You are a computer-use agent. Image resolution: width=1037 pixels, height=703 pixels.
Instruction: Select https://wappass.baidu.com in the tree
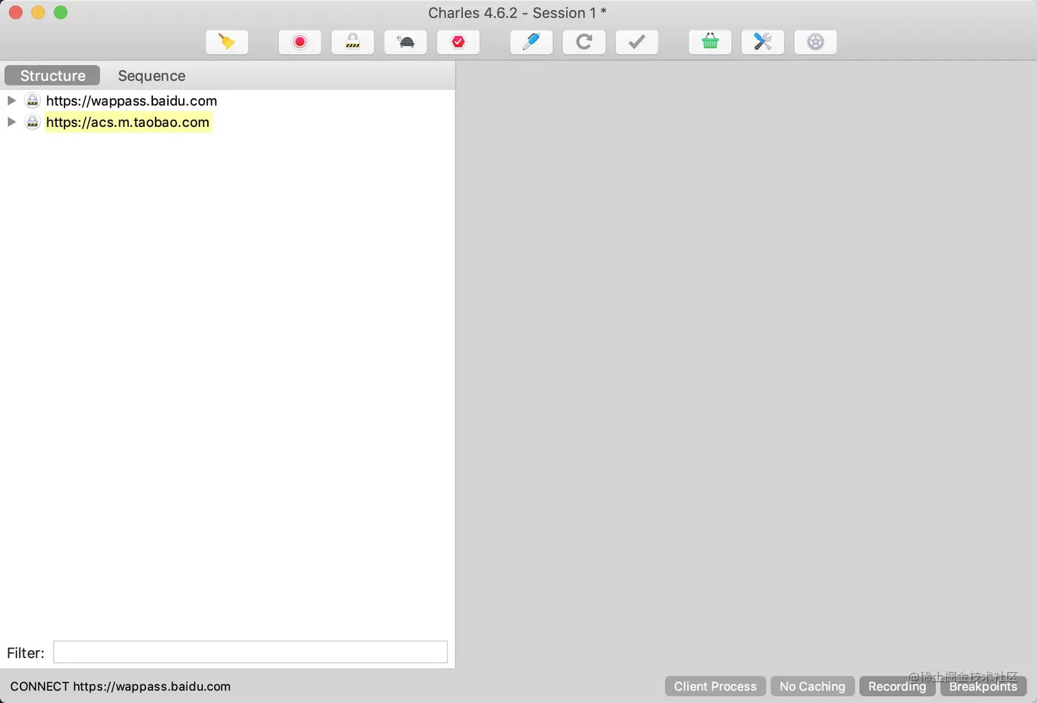pyautogui.click(x=132, y=101)
